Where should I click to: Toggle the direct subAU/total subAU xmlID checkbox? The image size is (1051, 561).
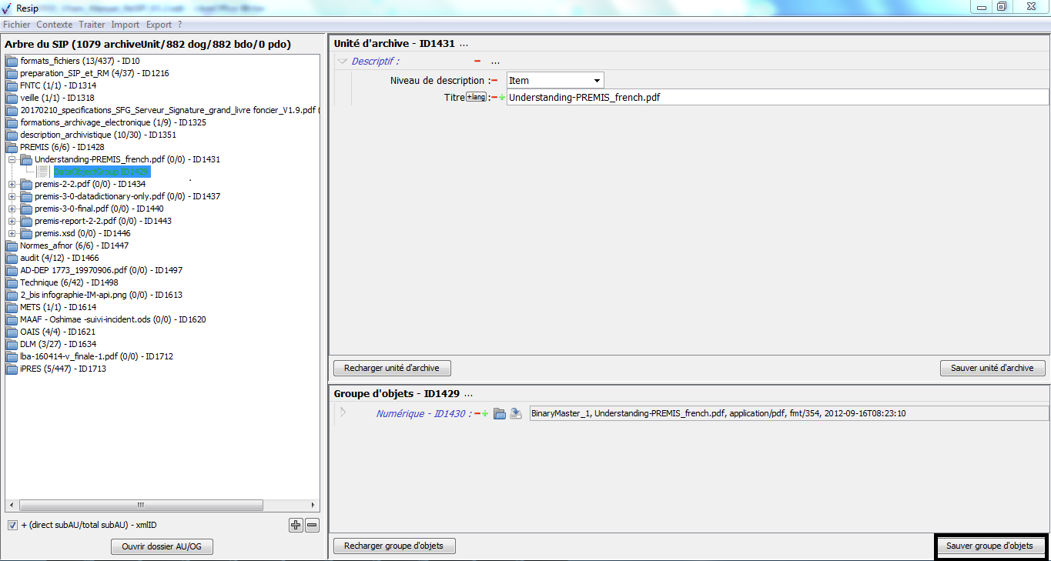click(x=12, y=526)
